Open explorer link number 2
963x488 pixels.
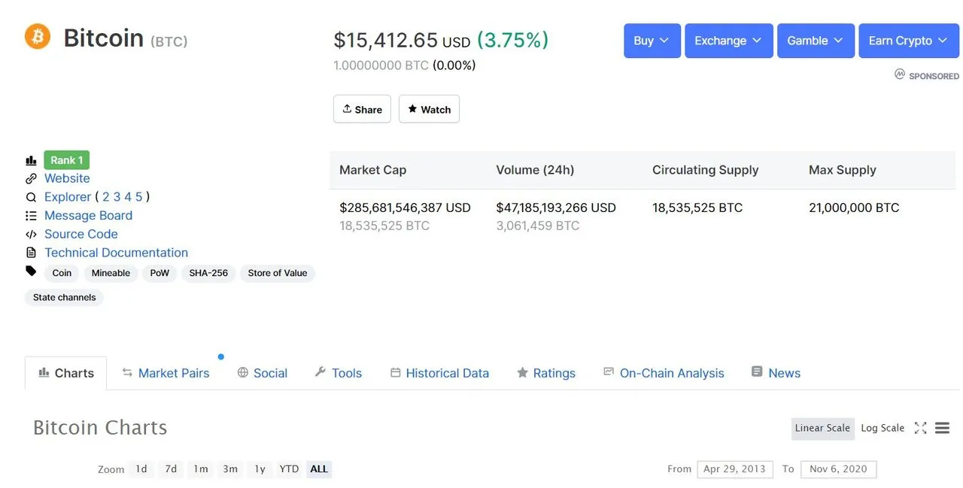click(106, 197)
